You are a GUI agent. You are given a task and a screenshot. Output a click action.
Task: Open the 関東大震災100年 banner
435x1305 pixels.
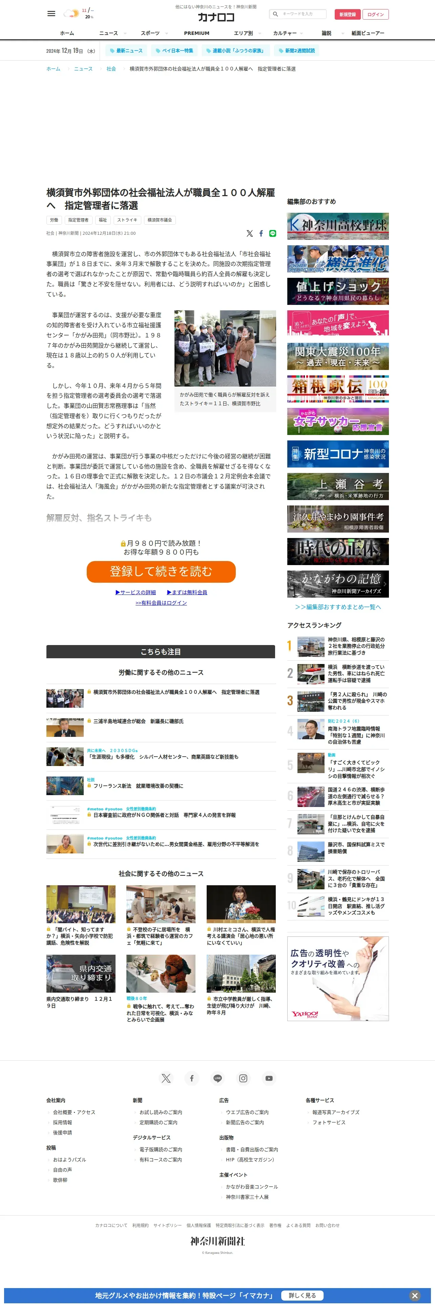pos(338,356)
